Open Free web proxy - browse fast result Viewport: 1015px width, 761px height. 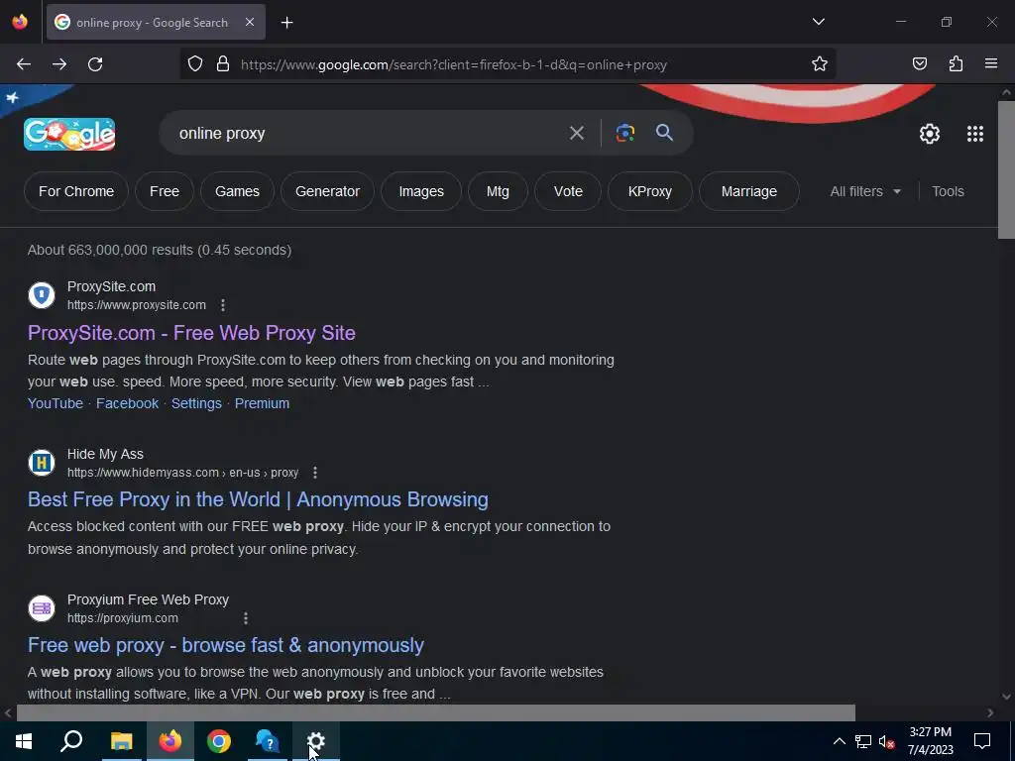(x=226, y=645)
